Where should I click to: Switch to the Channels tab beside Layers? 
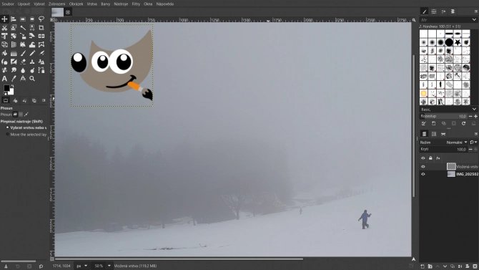click(x=434, y=134)
